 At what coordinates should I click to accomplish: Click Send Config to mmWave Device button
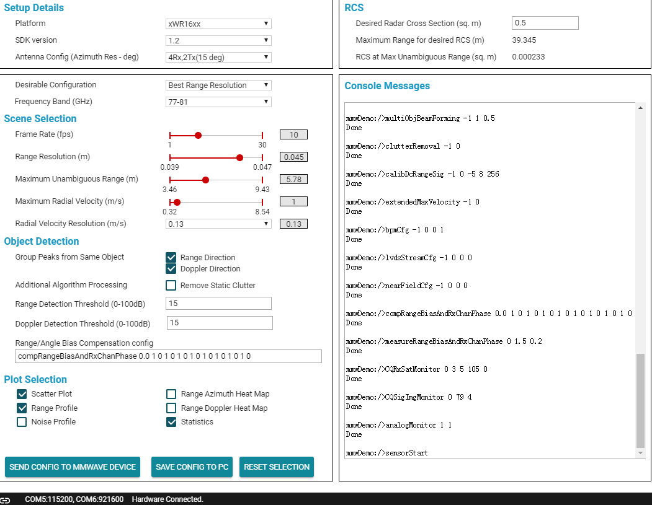pos(73,467)
